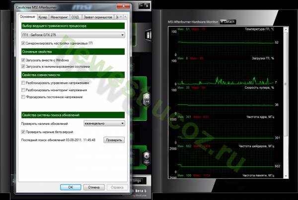
Task: Switch to the Мониторинг tab
Action: click(x=59, y=17)
